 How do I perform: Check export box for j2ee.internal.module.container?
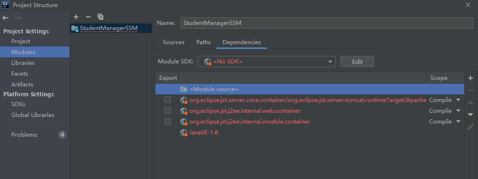(168, 121)
